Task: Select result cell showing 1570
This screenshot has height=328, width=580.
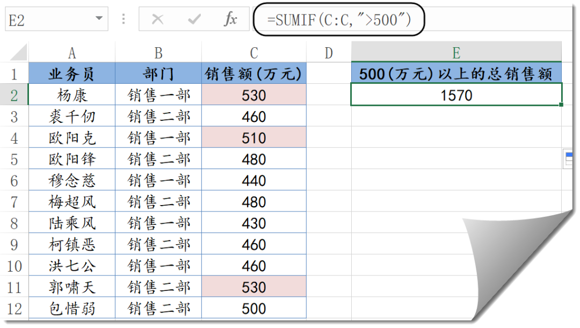Action: pyautogui.click(x=456, y=95)
